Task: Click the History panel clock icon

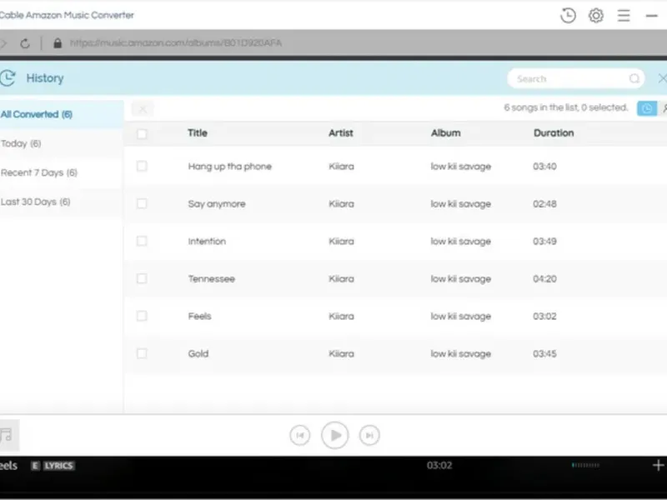Action: click(8, 78)
